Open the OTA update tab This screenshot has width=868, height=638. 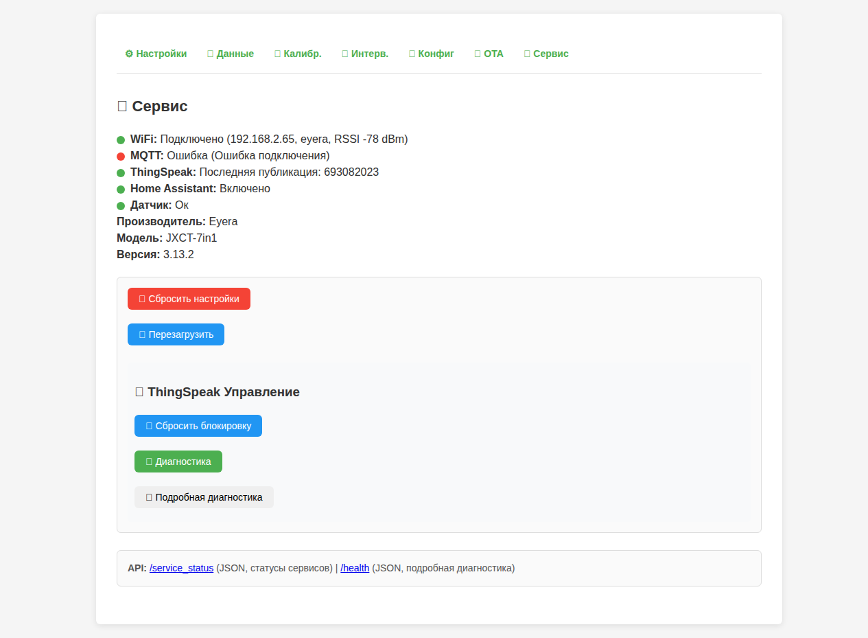(489, 54)
